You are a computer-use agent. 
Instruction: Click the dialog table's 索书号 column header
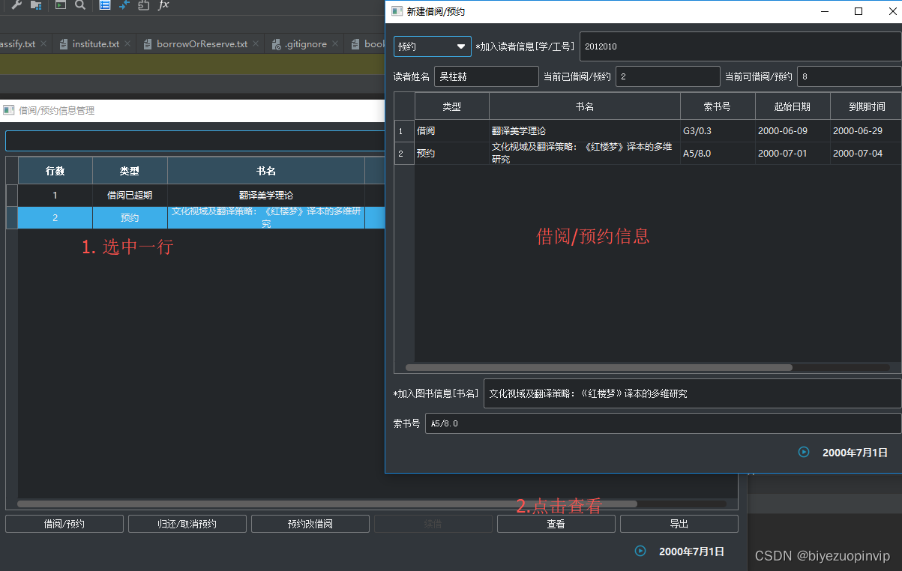click(718, 106)
